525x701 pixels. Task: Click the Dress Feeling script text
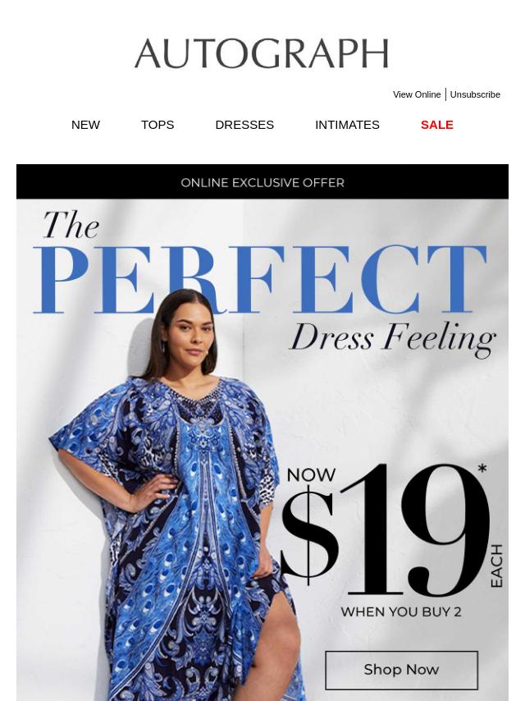(x=393, y=340)
